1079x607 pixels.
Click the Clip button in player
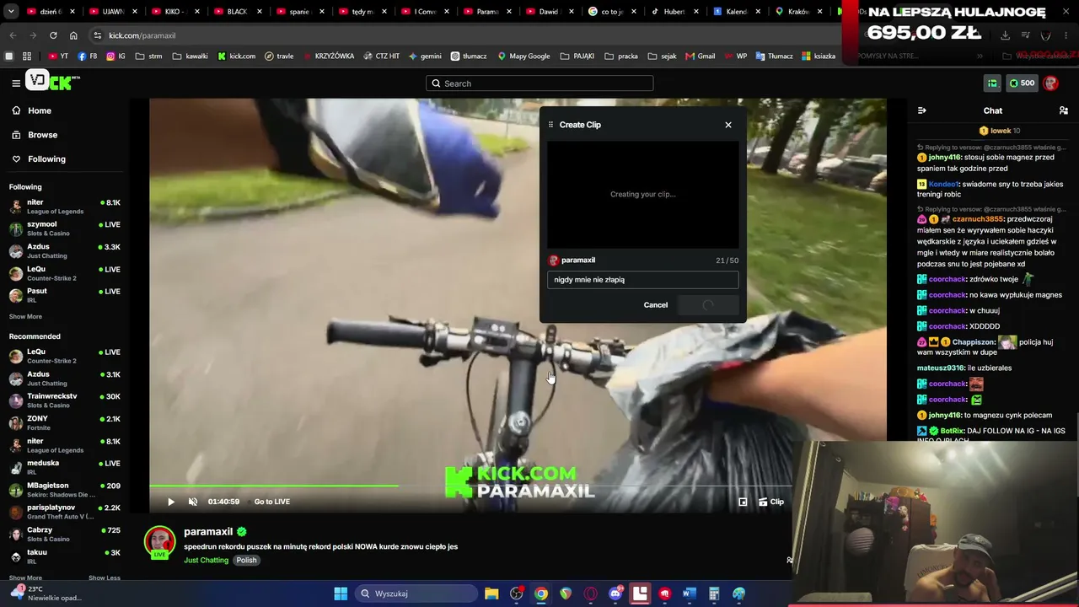[771, 502]
